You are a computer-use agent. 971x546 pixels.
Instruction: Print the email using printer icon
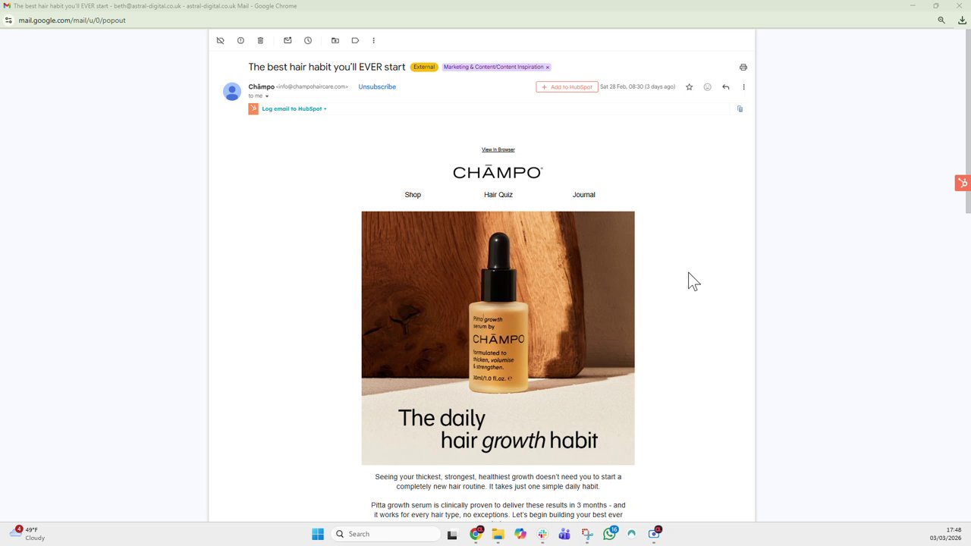point(743,67)
